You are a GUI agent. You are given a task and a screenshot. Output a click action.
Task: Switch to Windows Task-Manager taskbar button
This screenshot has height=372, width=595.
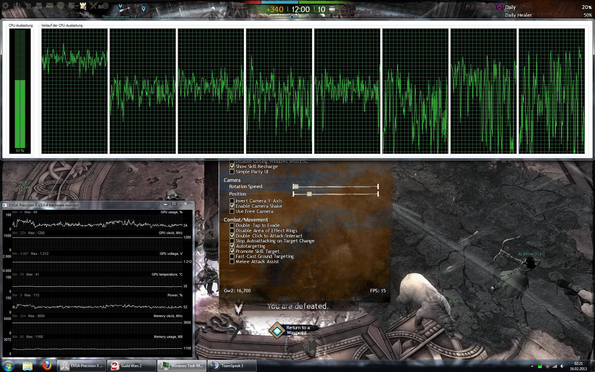tap(182, 366)
